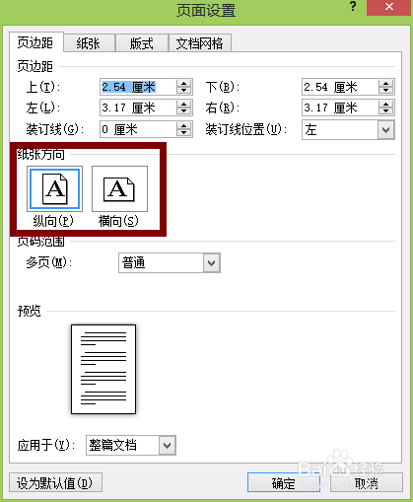The image size is (413, 502).
Task: Switch to the 纸张 tab
Action: point(89,43)
